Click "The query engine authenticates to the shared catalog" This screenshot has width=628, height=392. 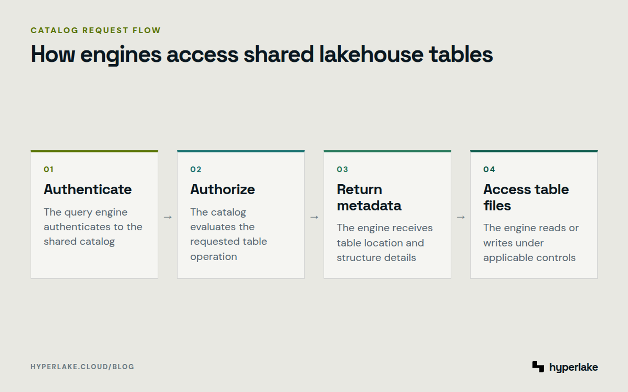(93, 227)
